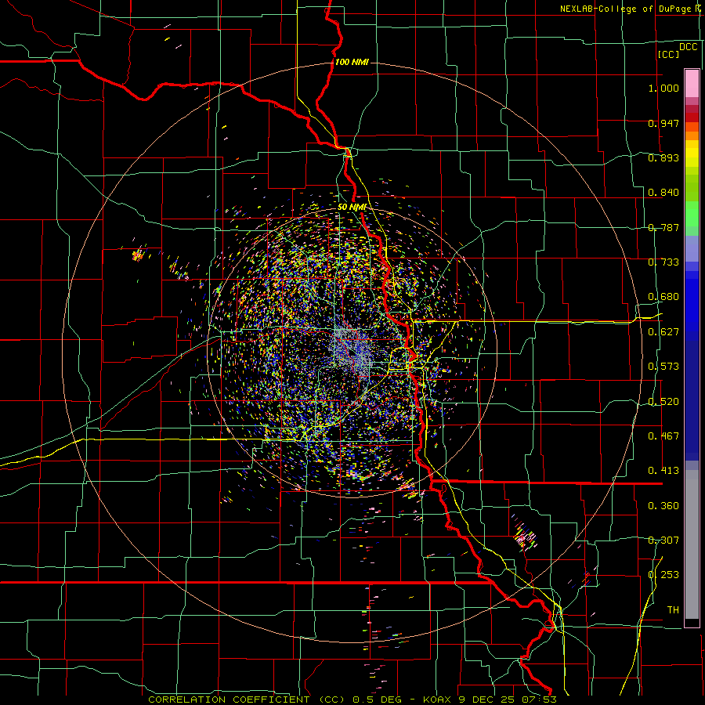Viewport: 705px width, 705px height.
Task: Click the 0.520 legend value
Action: coord(663,402)
